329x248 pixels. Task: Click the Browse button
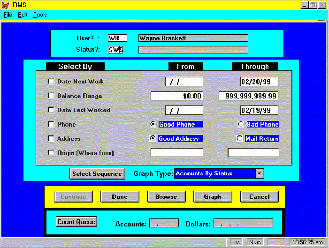166,197
